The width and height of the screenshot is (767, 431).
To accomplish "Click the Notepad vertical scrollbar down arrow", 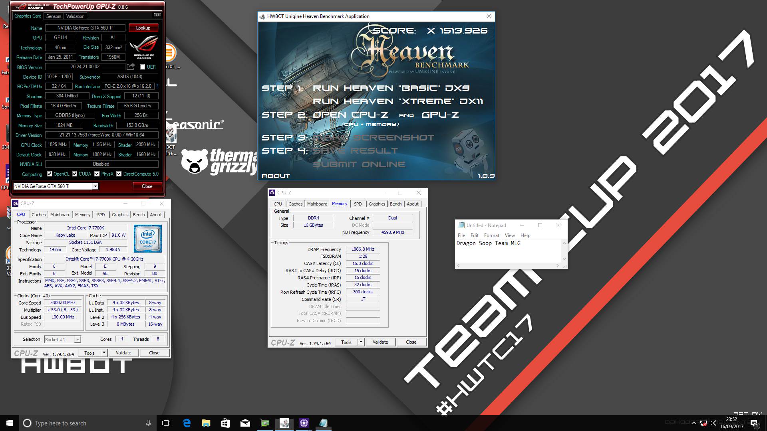I will click(564, 259).
